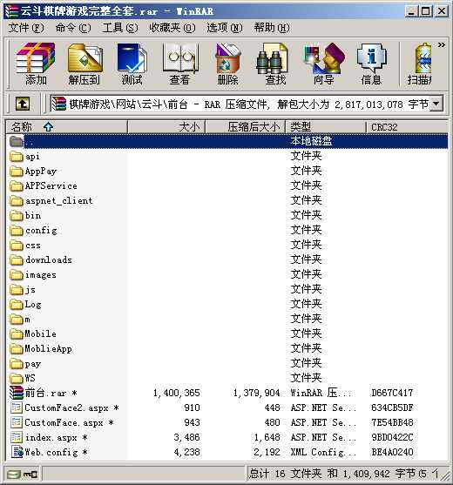This screenshot has height=485, width=453.
Task: Expand the archive path dropdown arrow
Action: pos(436,104)
